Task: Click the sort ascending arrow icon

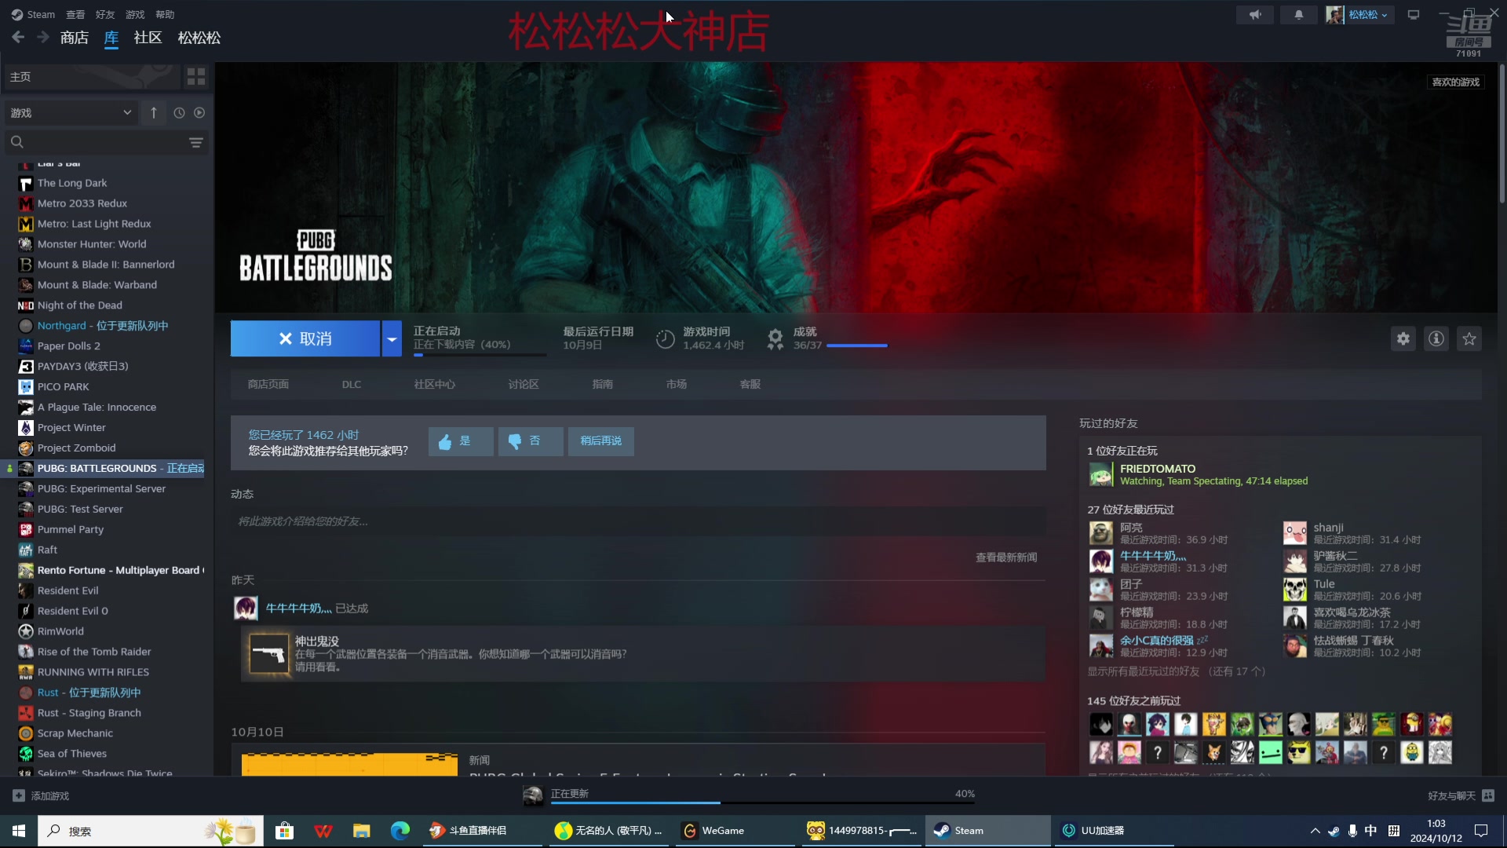Action: [x=154, y=113]
